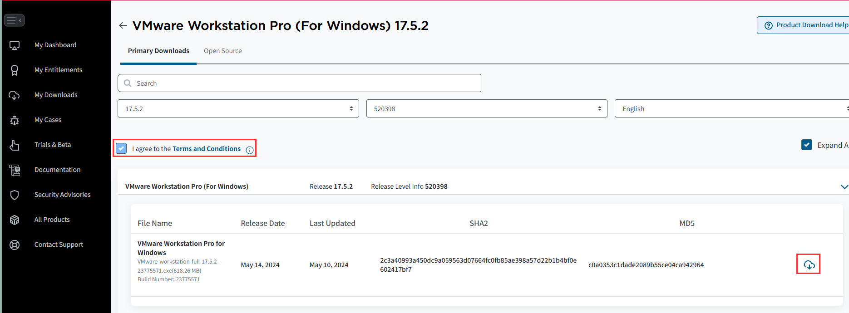Open My Dashboard page
This screenshot has width=849, height=313.
pos(55,45)
